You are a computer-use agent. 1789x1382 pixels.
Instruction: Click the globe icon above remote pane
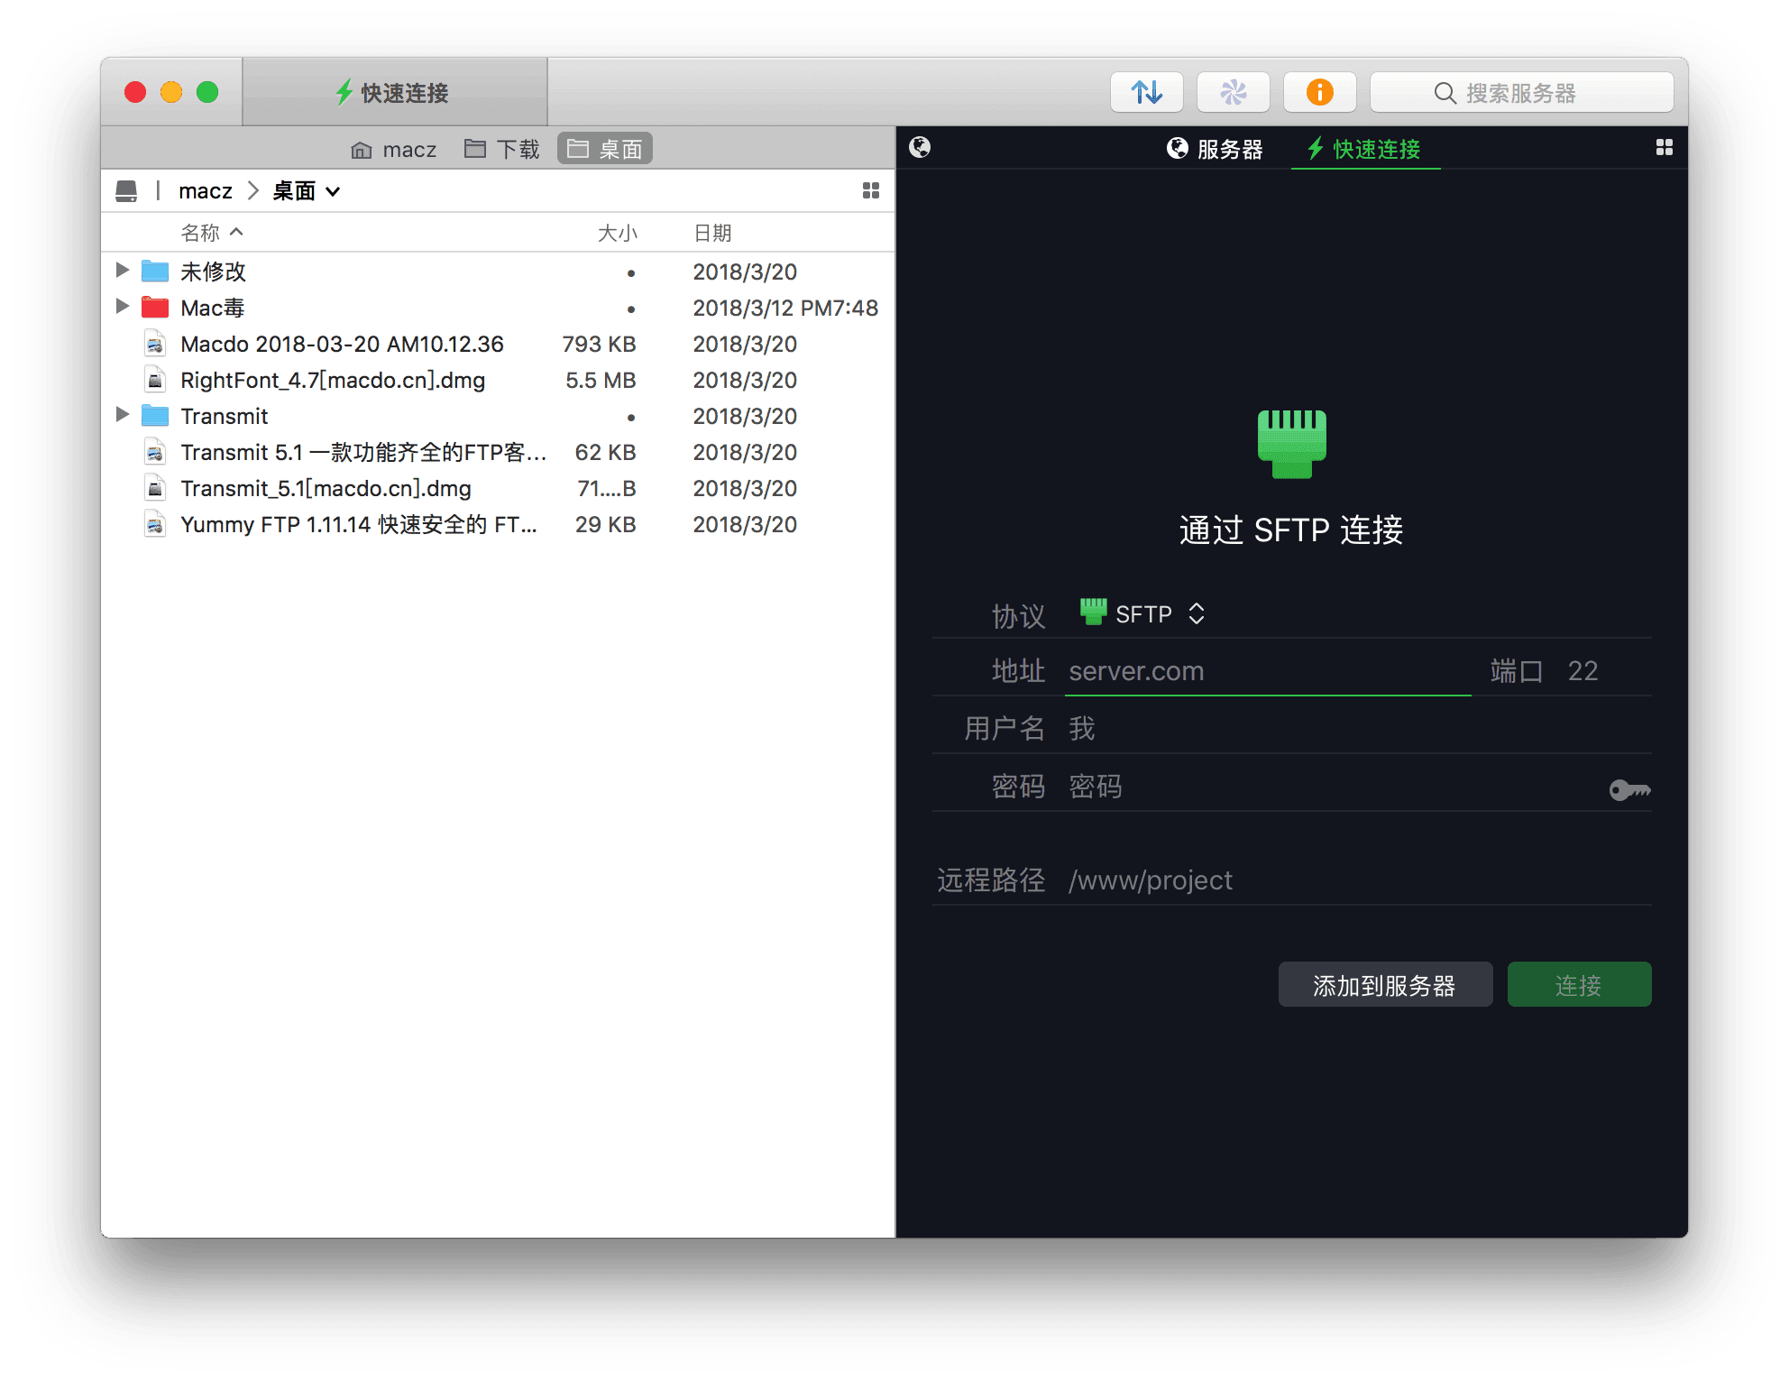[920, 148]
